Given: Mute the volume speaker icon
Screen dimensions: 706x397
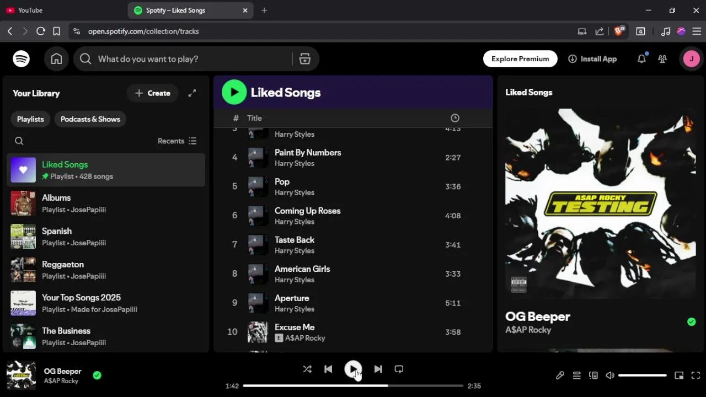Looking at the screenshot, I should [x=610, y=375].
